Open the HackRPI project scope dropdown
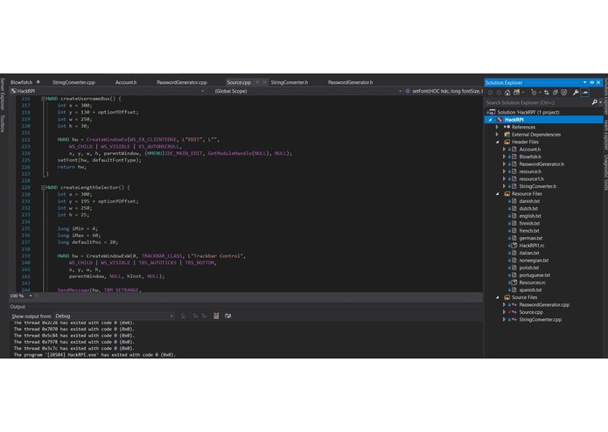This screenshot has width=608, height=432. coord(202,91)
